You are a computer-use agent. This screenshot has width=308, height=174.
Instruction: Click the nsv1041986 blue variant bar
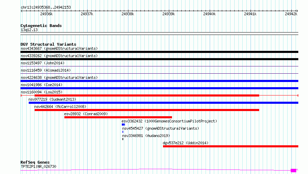(159, 88)
